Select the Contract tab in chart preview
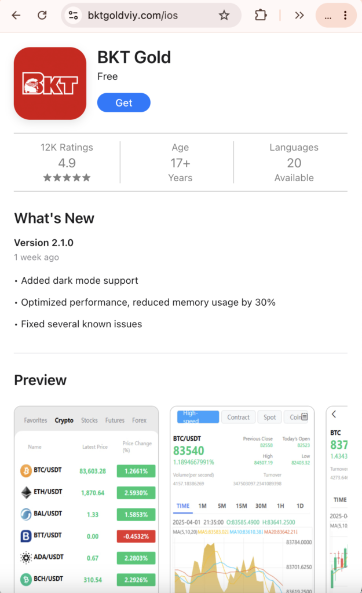The height and width of the screenshot is (593, 362). point(238,417)
